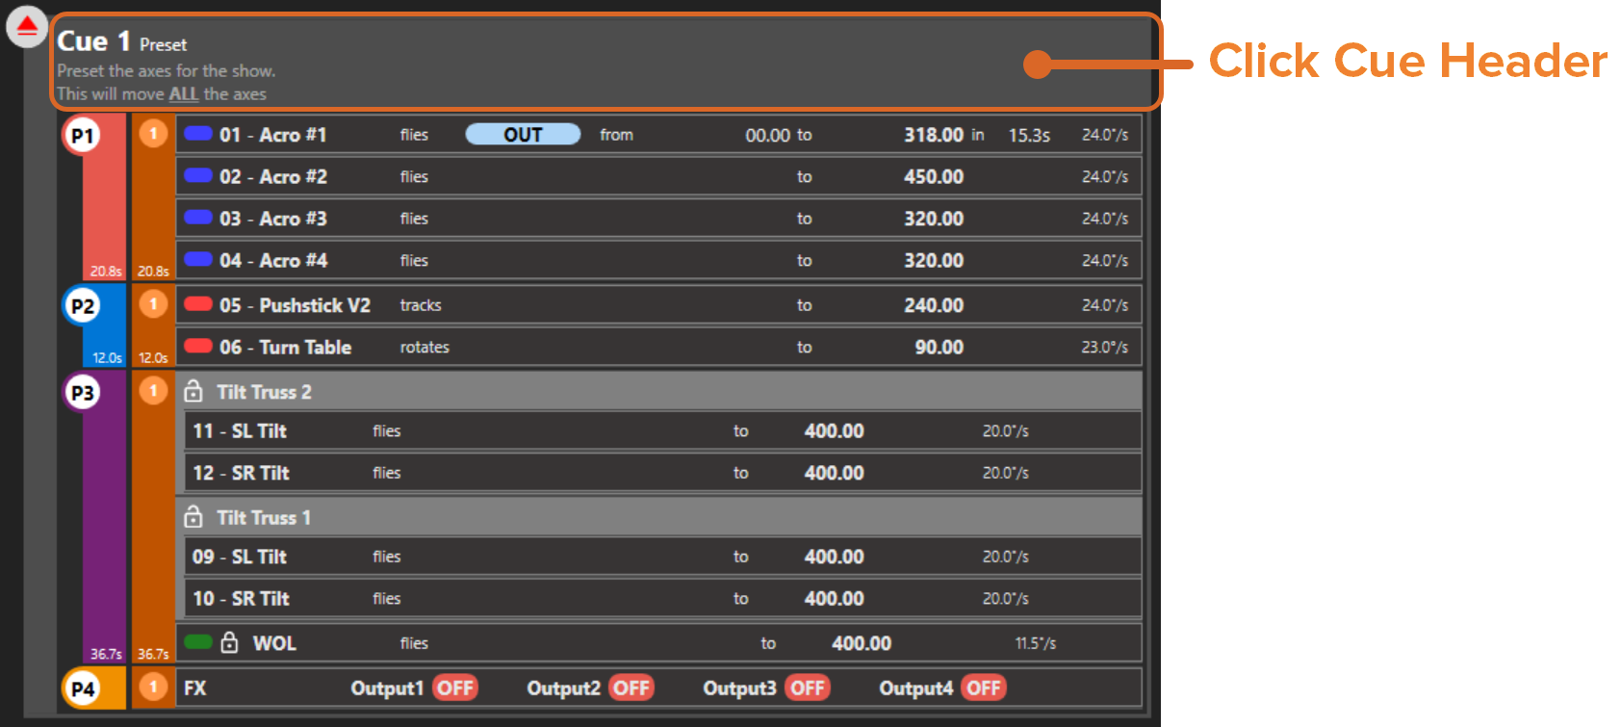Image resolution: width=1621 pixels, height=727 pixels.
Task: Click the lock icon on Tilt Truss 2
Action: point(193,391)
